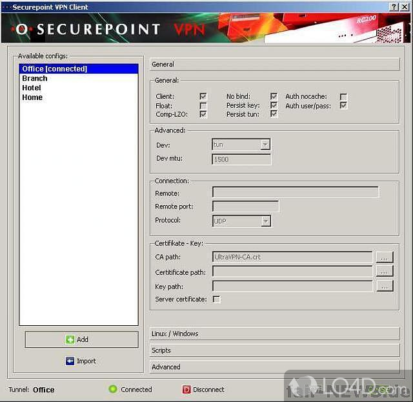Click the Dev mtu field showing 1500
The width and height of the screenshot is (413, 402).
click(241, 159)
